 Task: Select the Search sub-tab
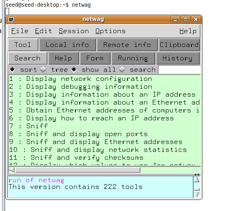(28, 58)
